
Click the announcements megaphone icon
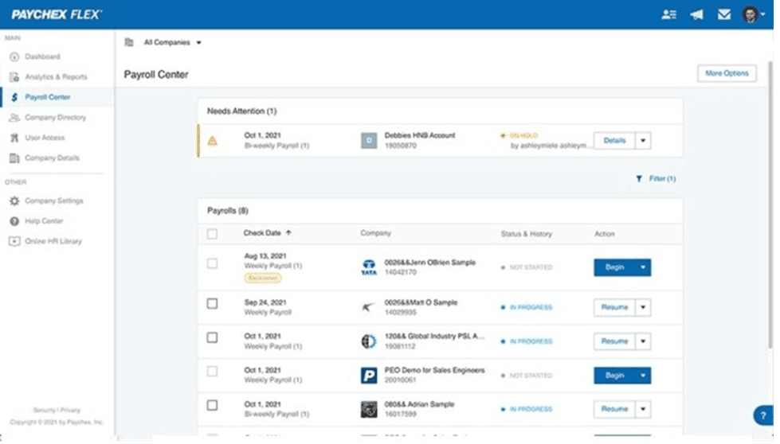coord(696,14)
